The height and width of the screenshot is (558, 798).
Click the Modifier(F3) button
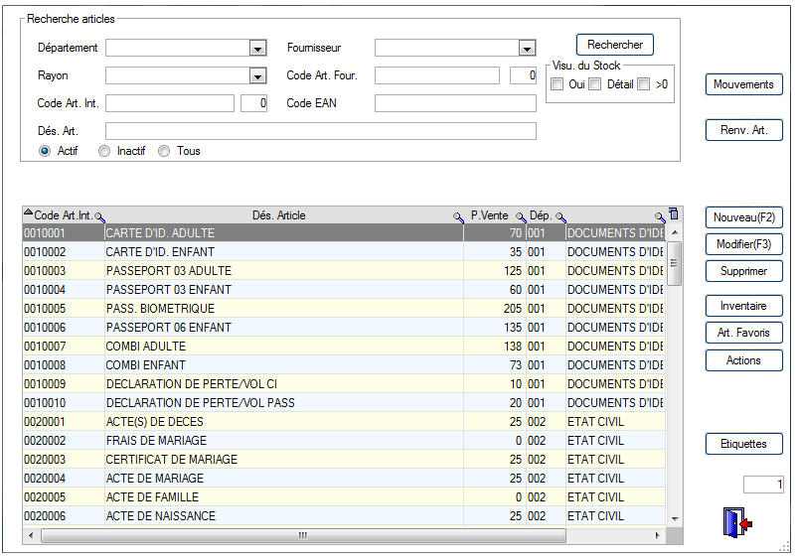[743, 244]
